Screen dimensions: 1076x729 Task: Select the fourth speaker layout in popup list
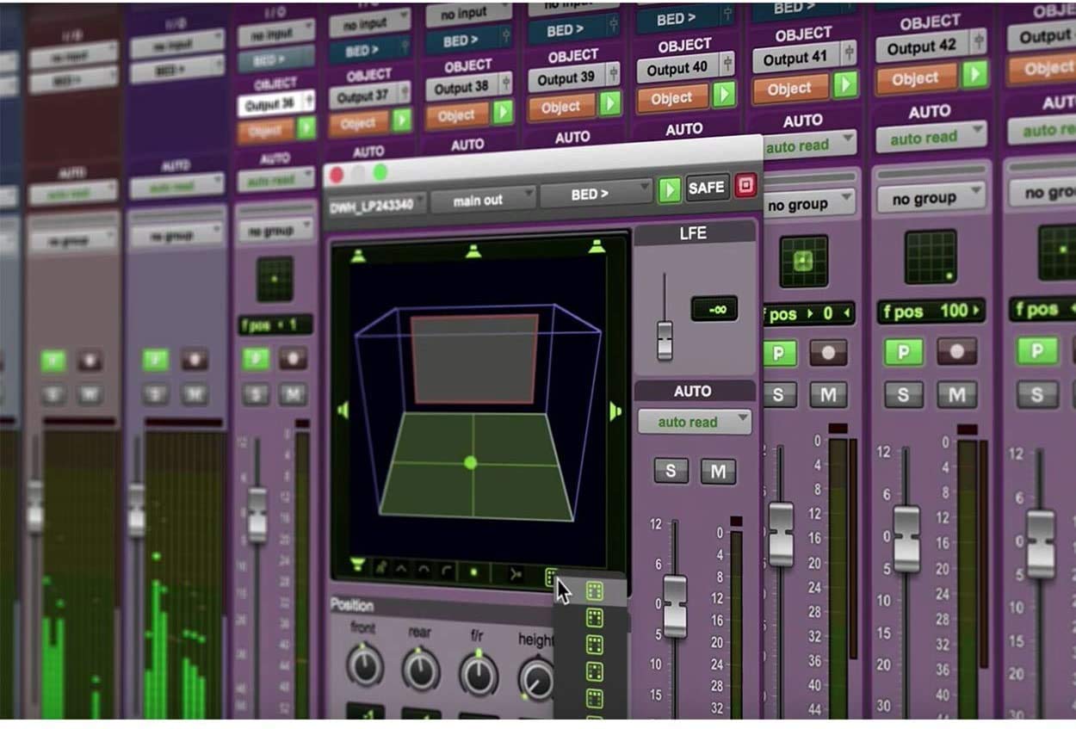tap(594, 671)
